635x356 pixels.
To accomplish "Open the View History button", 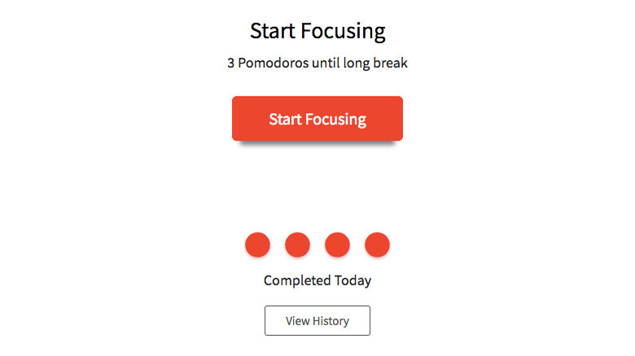I will tap(317, 321).
